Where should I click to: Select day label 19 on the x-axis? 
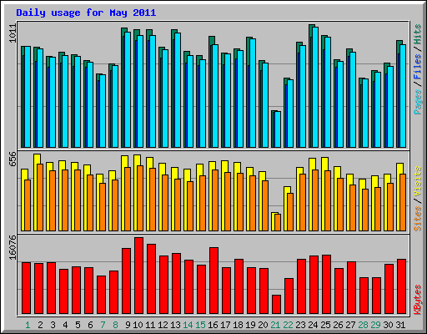click(x=250, y=325)
